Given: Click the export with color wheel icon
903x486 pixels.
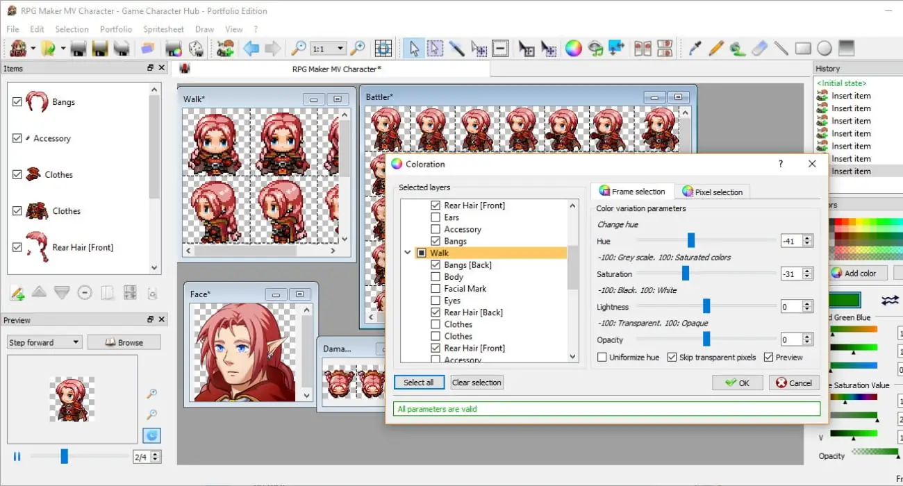Looking at the screenshot, I should tap(174, 48).
